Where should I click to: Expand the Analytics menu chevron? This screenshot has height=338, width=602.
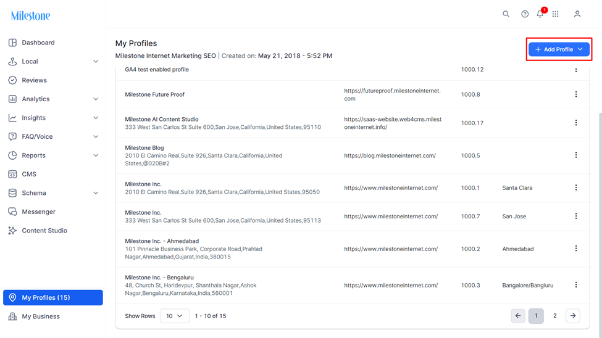[x=96, y=99]
